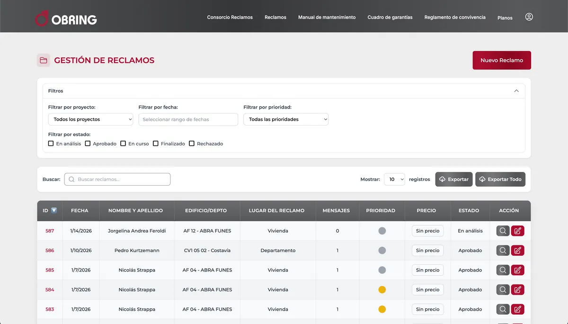Click the ID column sort arrow icon
Image resolution: width=568 pixels, height=324 pixels.
point(54,210)
